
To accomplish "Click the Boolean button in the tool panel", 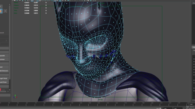I will point(4,59).
